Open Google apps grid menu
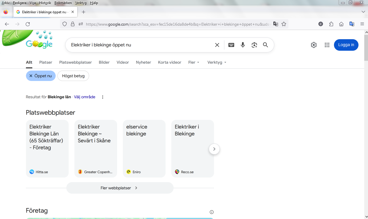 click(327, 45)
